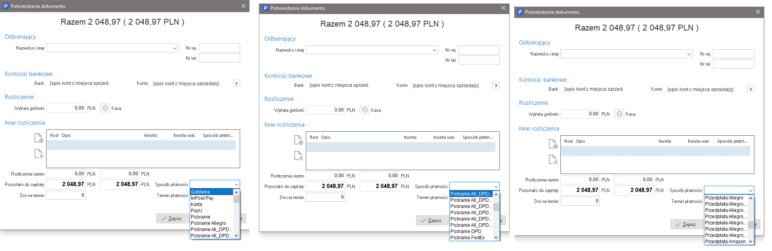
Task: Click Wpłata gotówki amount field in left dialog
Action: coord(66,108)
